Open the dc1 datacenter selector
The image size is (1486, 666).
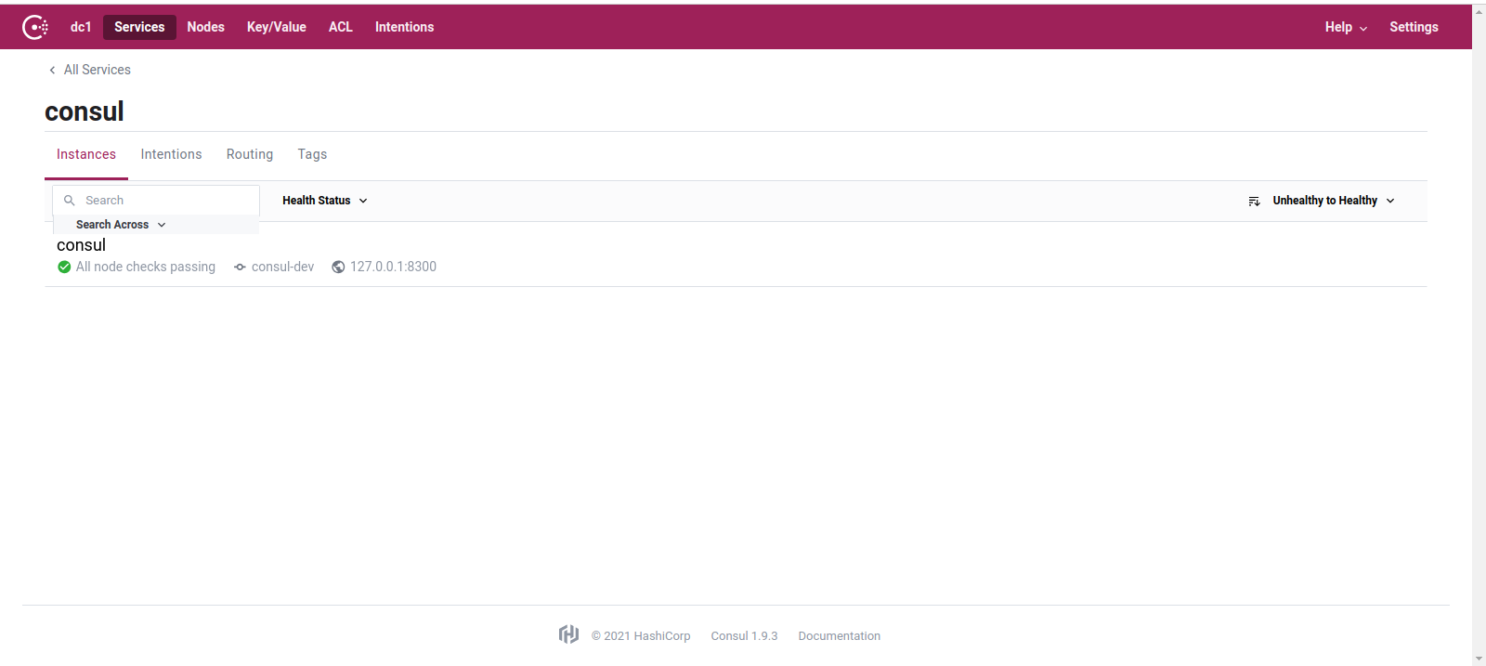[81, 27]
